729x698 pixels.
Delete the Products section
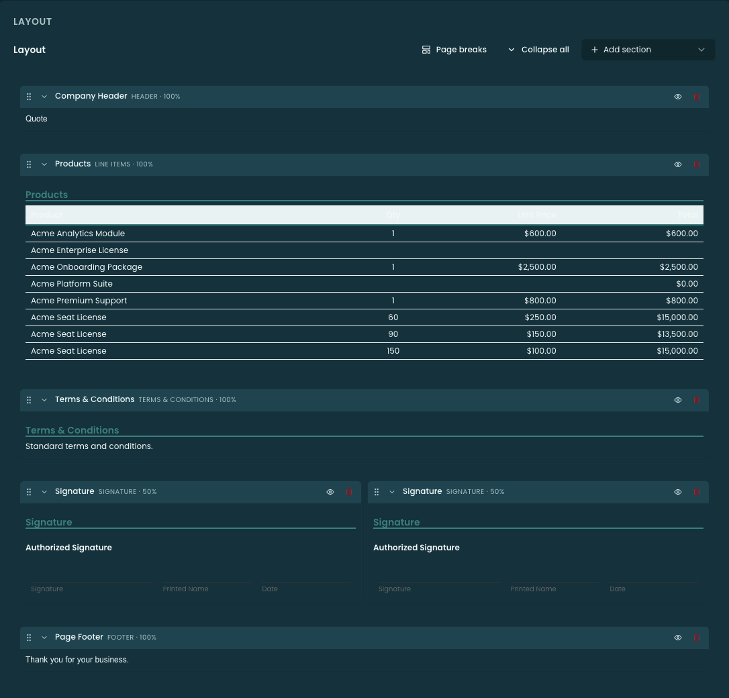click(697, 164)
